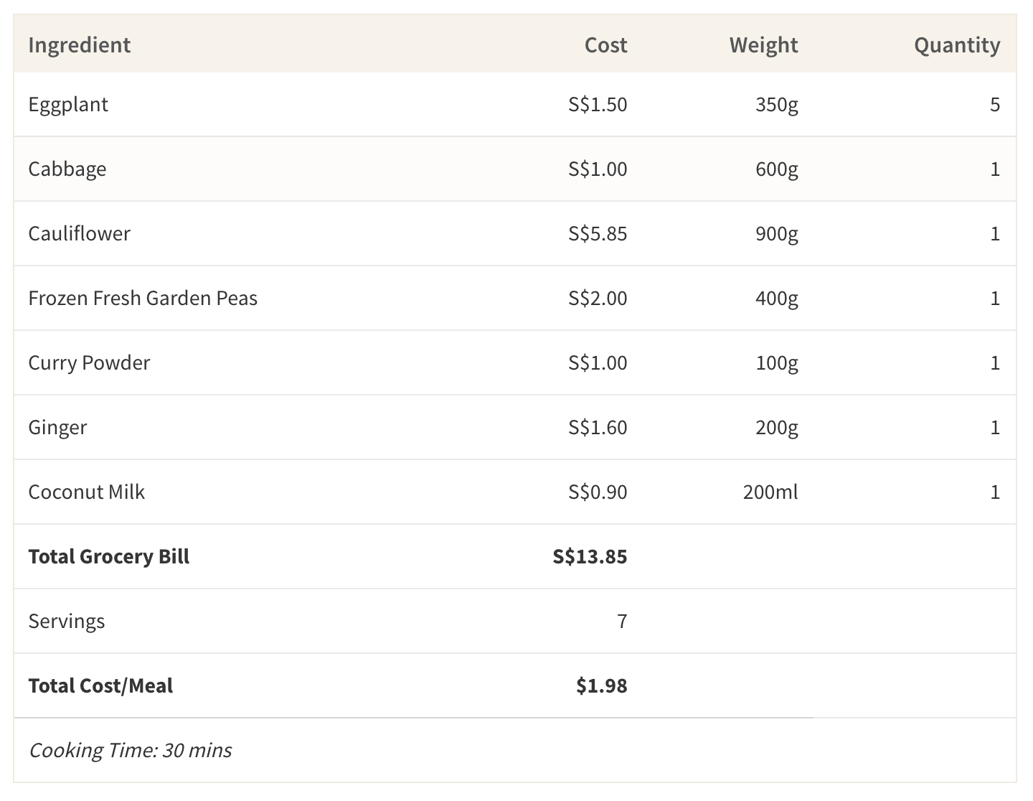Click the Quantity column header
This screenshot has width=1033, height=801.
pos(956,44)
